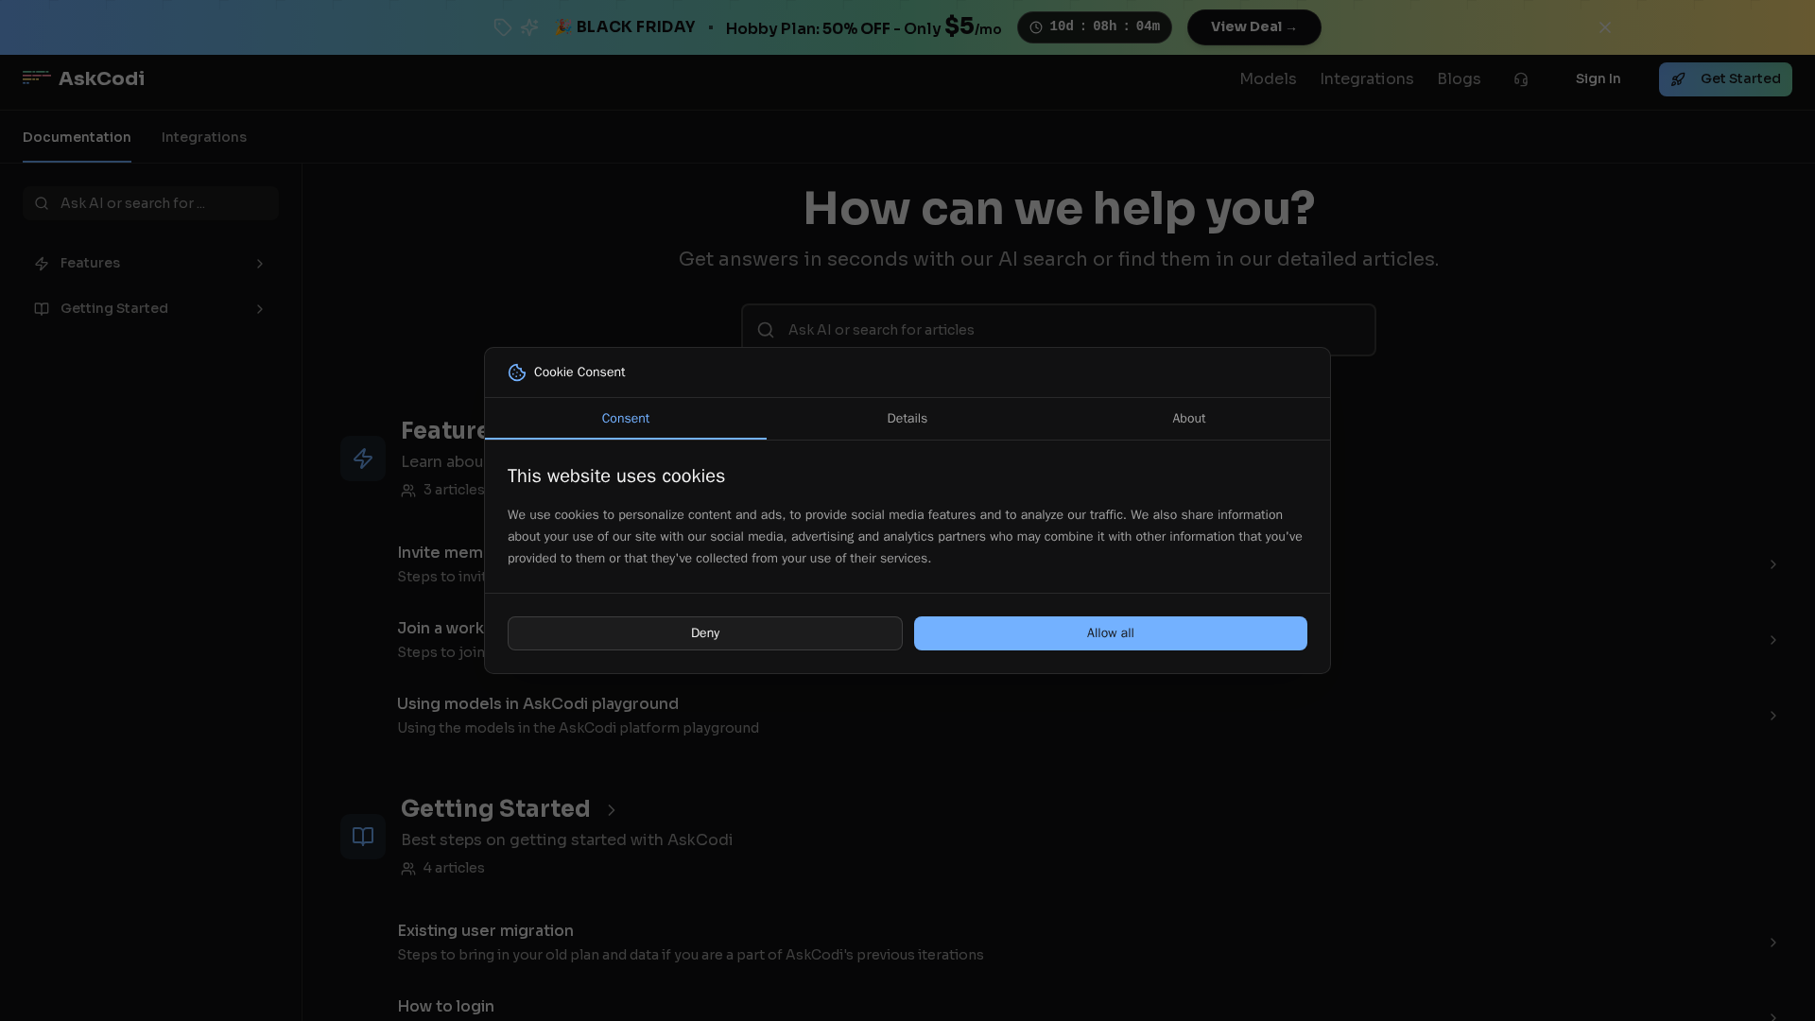The width and height of the screenshot is (1815, 1021).
Task: Expand Features in the sidebar
Action: tap(259, 264)
